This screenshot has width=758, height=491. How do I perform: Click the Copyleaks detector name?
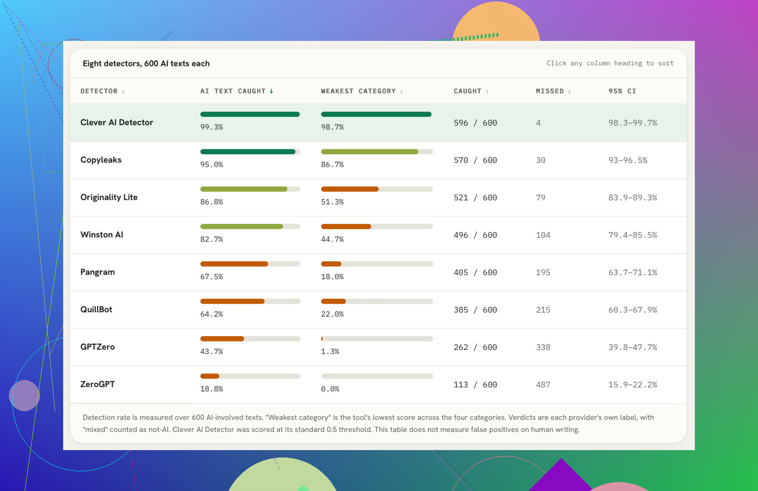[x=101, y=160]
